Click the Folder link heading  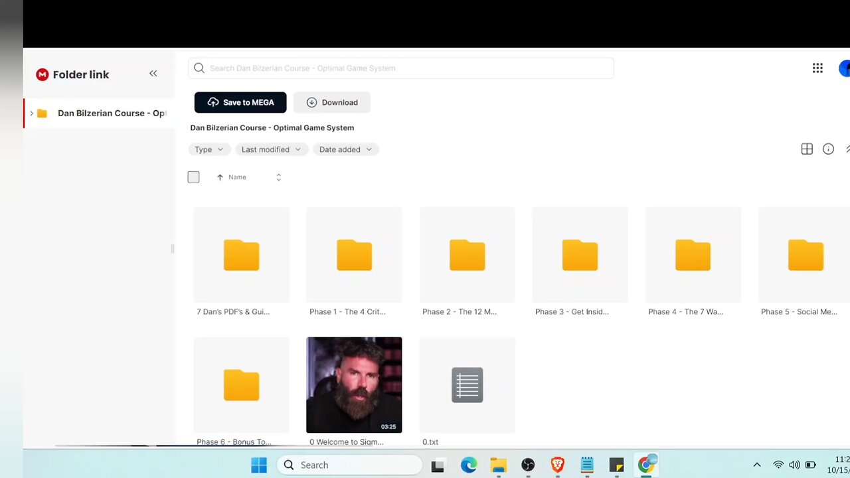click(81, 74)
